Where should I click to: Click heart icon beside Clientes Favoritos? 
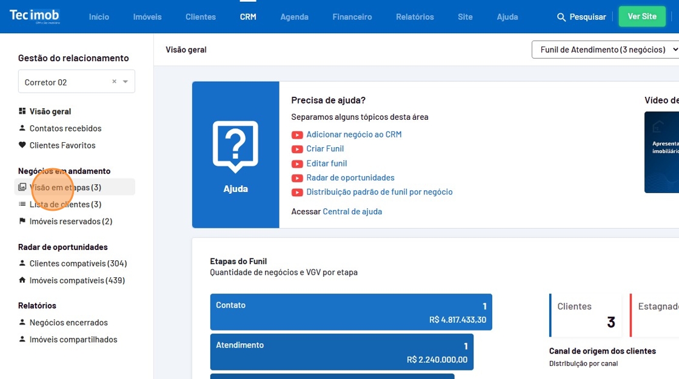click(x=22, y=145)
